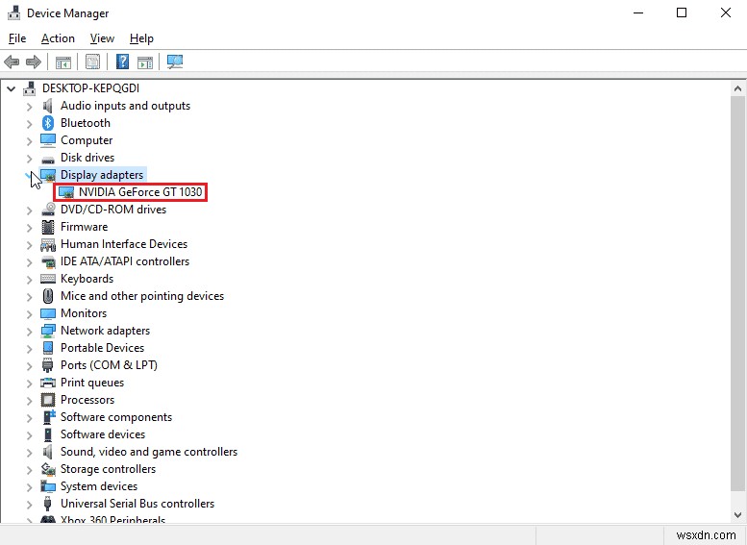The height and width of the screenshot is (545, 747).
Task: Click the Ports (COM & LPT) icon
Action: tap(48, 365)
